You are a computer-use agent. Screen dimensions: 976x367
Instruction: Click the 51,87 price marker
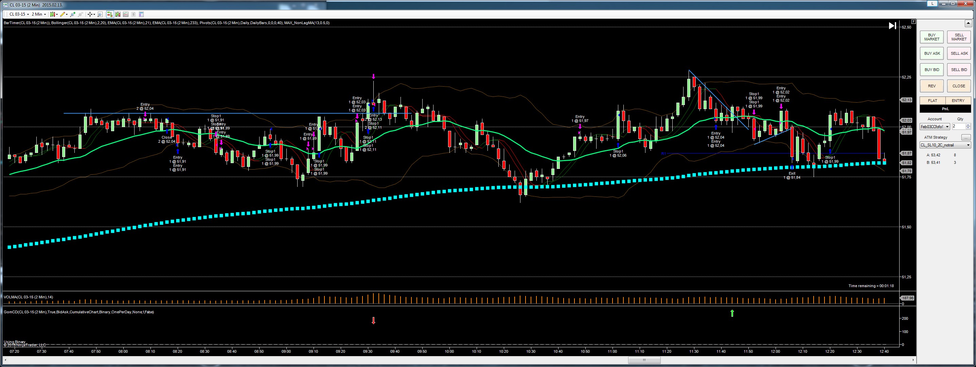pos(907,154)
